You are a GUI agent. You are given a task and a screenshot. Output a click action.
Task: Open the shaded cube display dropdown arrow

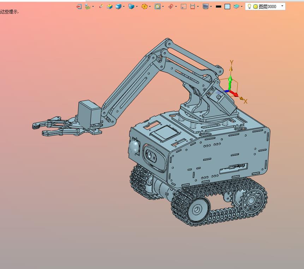tap(124, 7)
